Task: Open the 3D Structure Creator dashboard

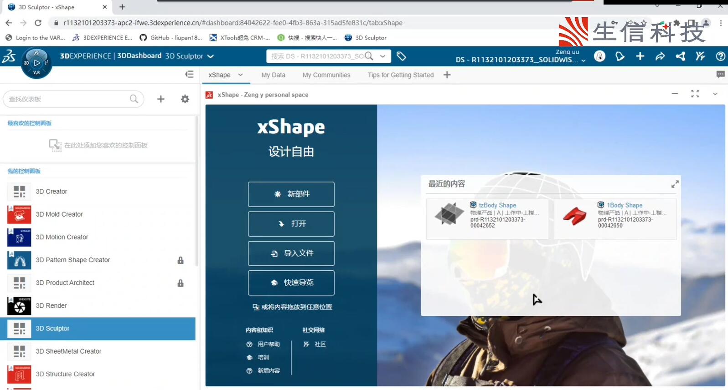Action: coord(98,374)
